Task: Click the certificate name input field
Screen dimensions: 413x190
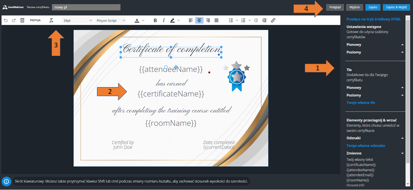Action: point(86,7)
